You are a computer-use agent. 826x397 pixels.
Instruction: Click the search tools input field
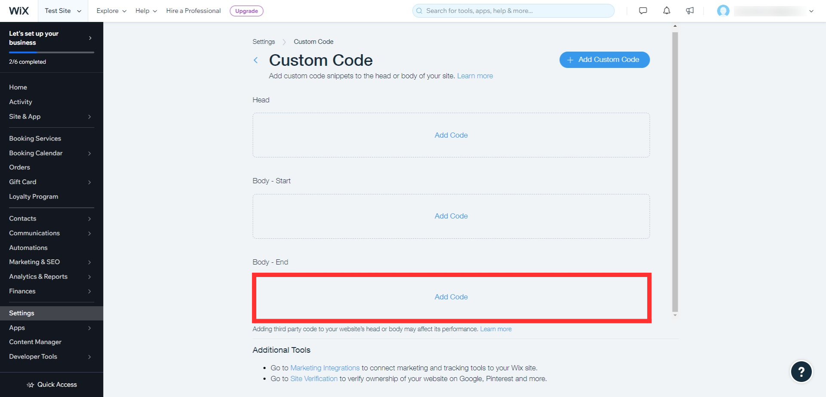point(513,11)
